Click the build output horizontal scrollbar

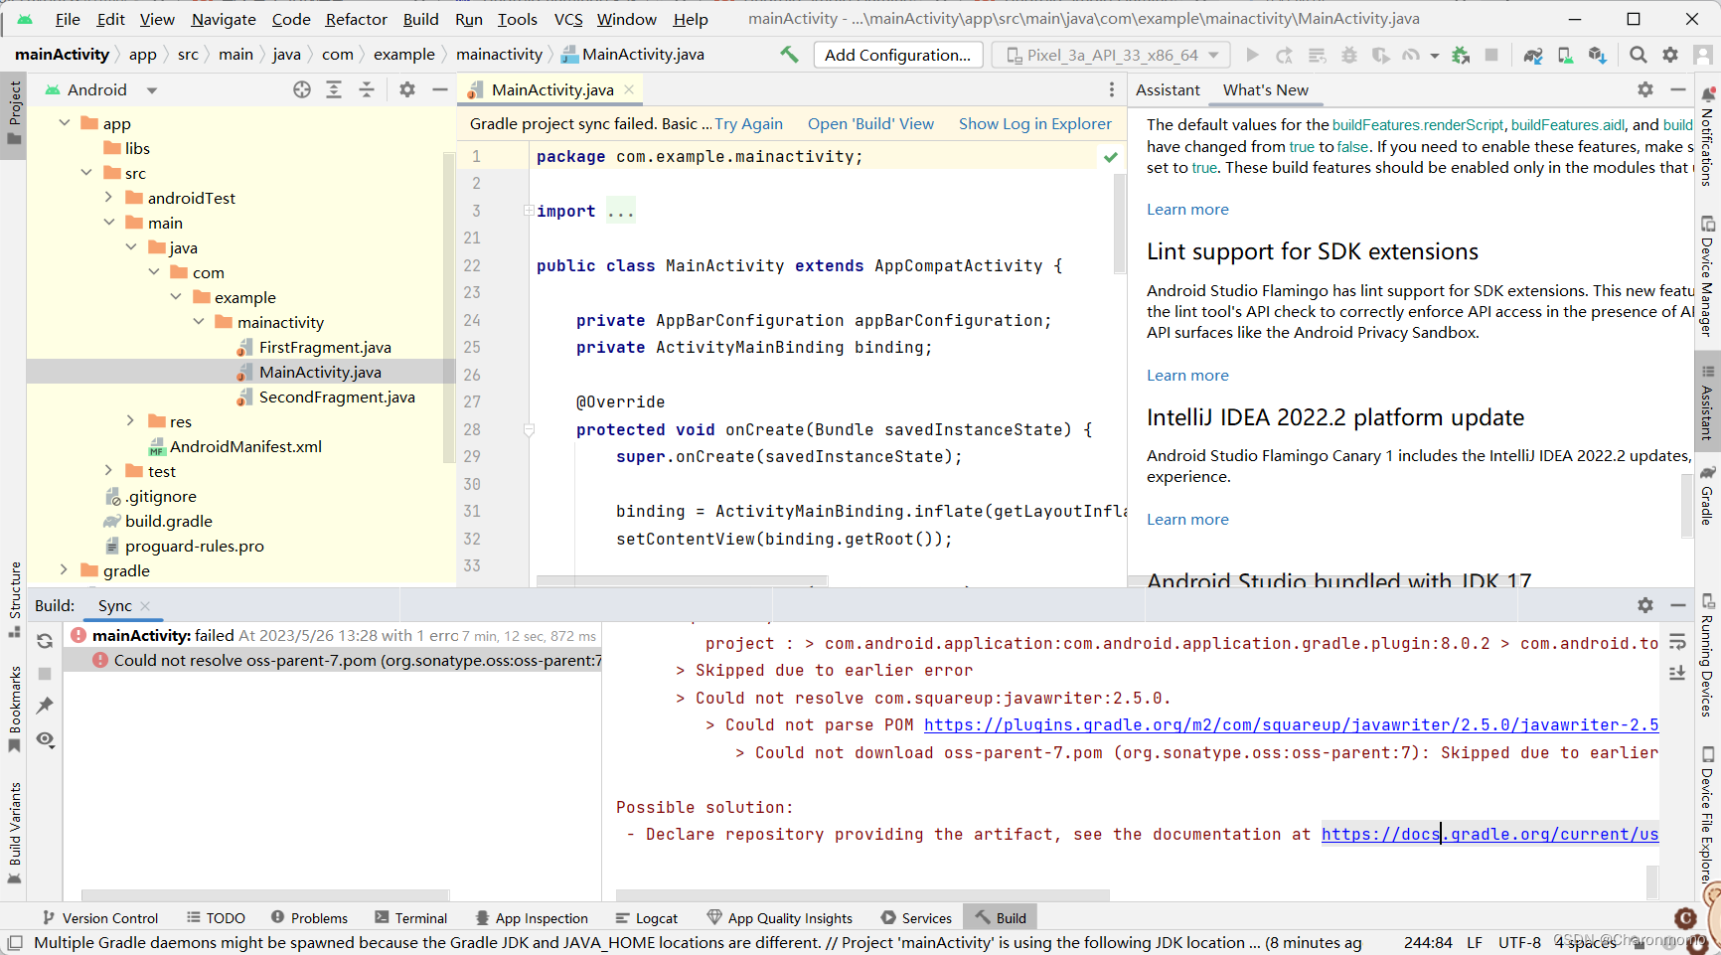862,894
